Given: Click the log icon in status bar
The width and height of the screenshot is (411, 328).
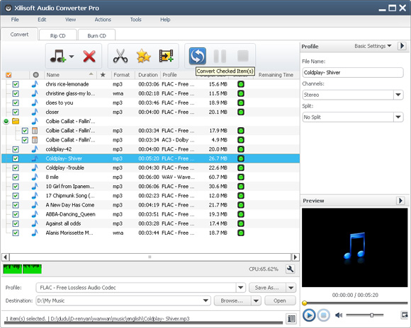Looking at the screenshot, I should point(291,318).
